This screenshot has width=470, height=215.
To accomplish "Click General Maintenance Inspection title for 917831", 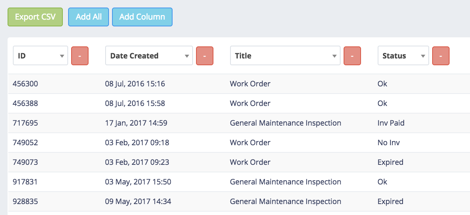I will tap(285, 182).
